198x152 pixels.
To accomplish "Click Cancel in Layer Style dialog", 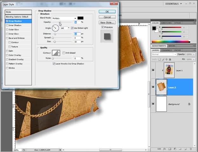I will (107, 17).
